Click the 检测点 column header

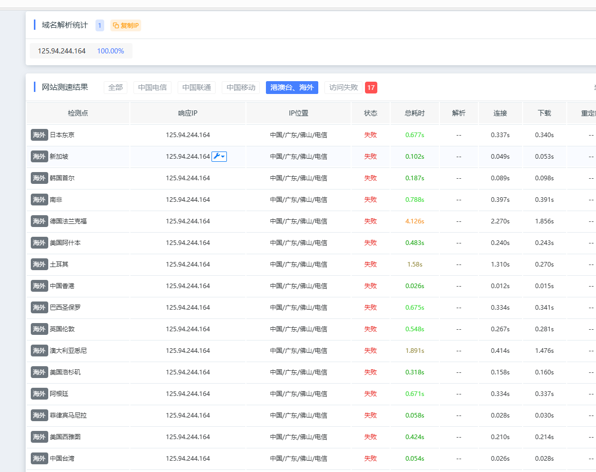pyautogui.click(x=78, y=113)
